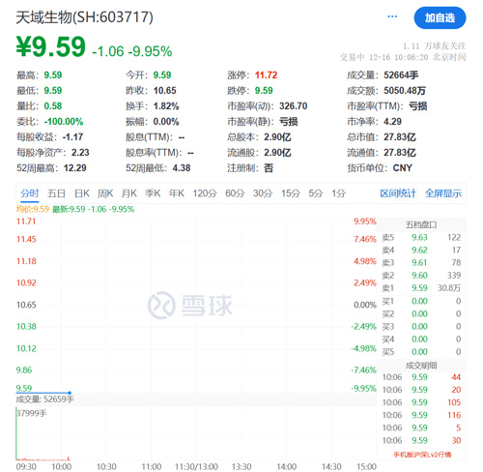This screenshot has width=483, height=472.
Task: Open the three-dot more options menu
Action: (x=392, y=16)
